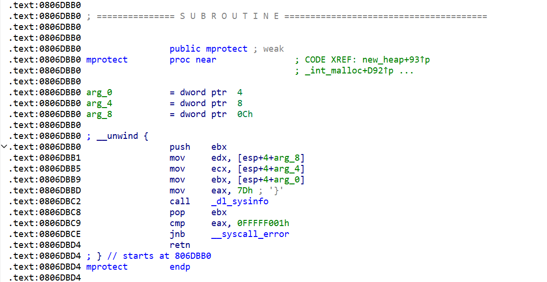Jump to the __syscall_error label
The height and width of the screenshot is (282, 547).
250,234
